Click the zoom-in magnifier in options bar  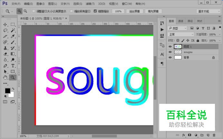tap(19, 11)
